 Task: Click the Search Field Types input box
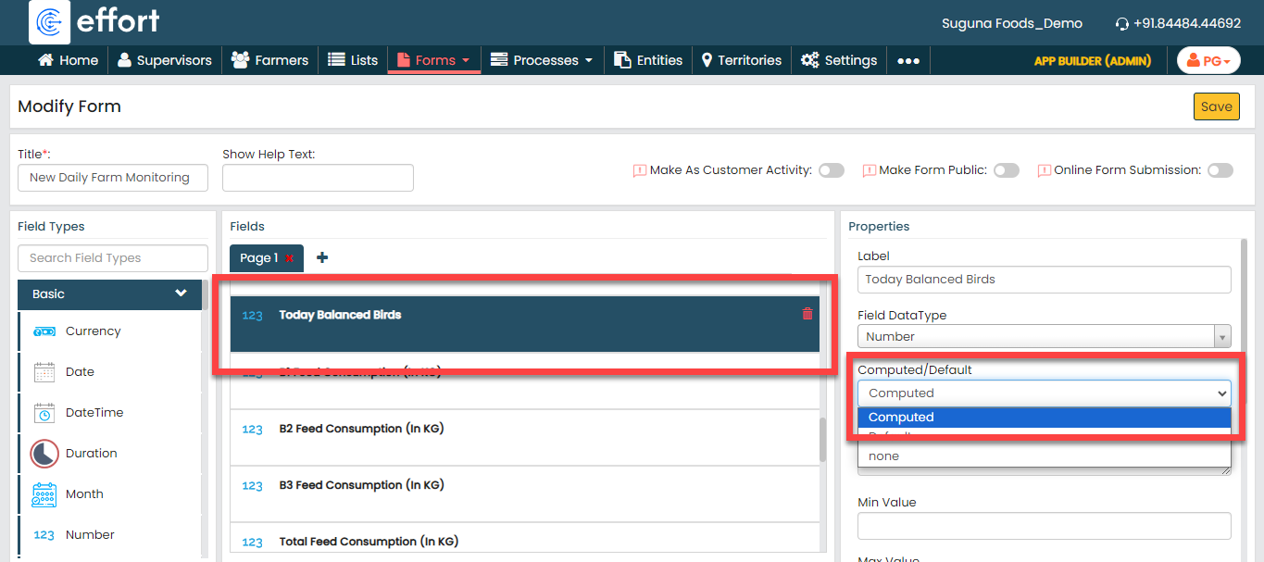(113, 258)
